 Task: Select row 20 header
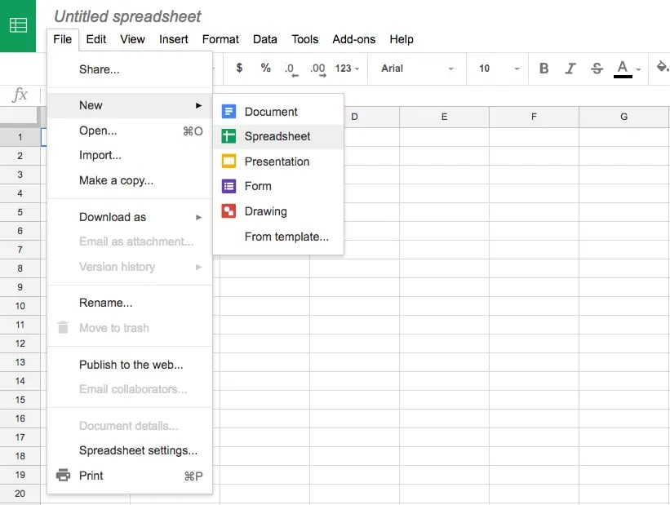click(20, 494)
